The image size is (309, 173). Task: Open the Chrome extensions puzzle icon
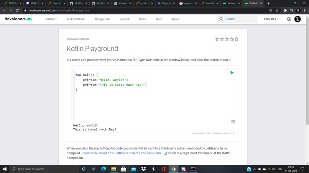[285, 10]
